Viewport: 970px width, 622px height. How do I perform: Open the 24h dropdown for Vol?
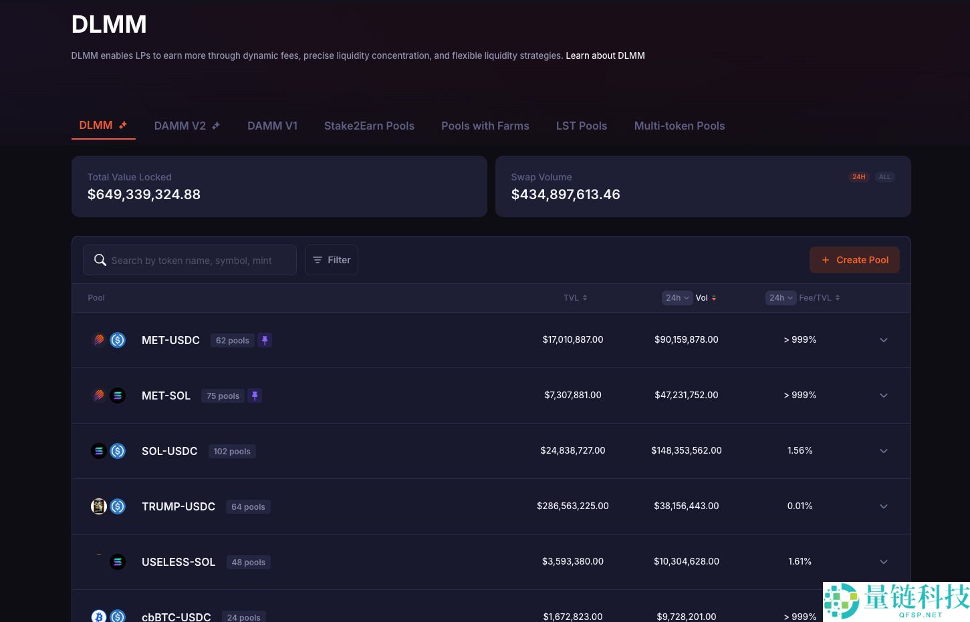(677, 298)
